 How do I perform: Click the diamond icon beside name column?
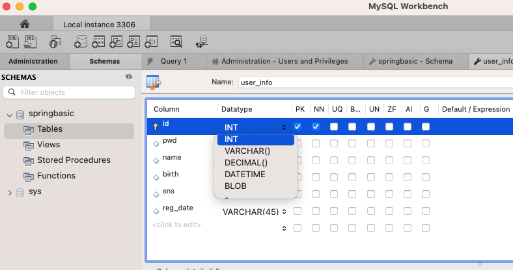click(156, 160)
